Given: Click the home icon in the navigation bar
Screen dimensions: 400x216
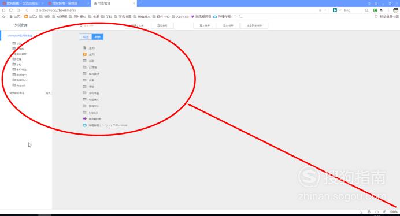Looking at the screenshot, I should [x=3, y=10].
